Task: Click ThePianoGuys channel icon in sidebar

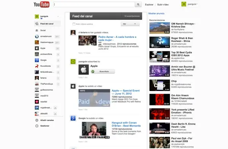Action: [37, 84]
